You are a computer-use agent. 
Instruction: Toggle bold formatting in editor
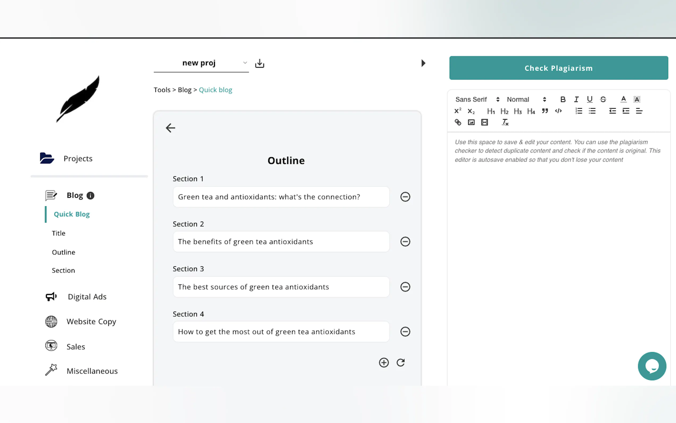click(x=563, y=99)
